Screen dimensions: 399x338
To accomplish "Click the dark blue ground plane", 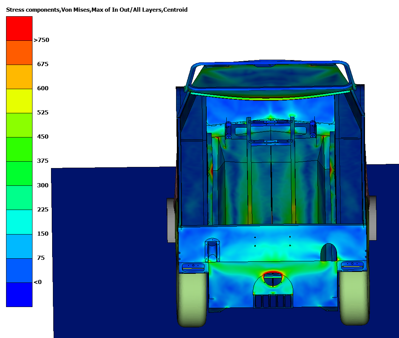I will click(113, 245).
